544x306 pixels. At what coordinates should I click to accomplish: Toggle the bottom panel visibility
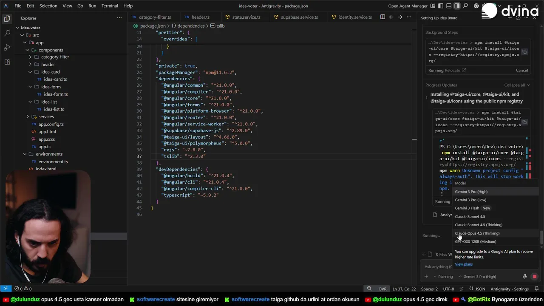[449, 6]
